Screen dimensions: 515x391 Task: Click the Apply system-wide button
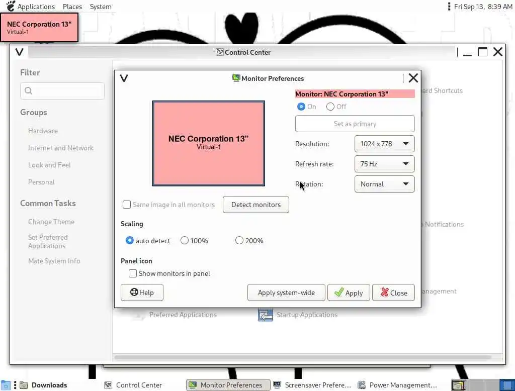click(x=286, y=292)
